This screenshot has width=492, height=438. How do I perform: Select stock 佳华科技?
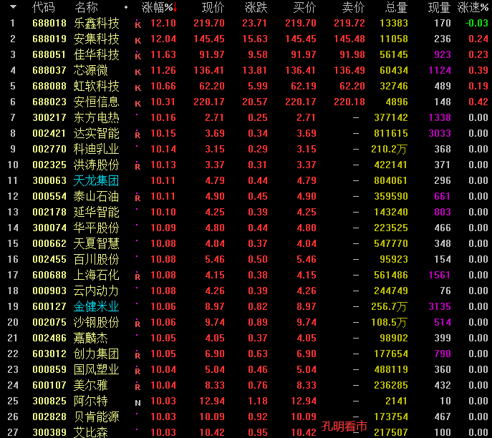pos(97,54)
